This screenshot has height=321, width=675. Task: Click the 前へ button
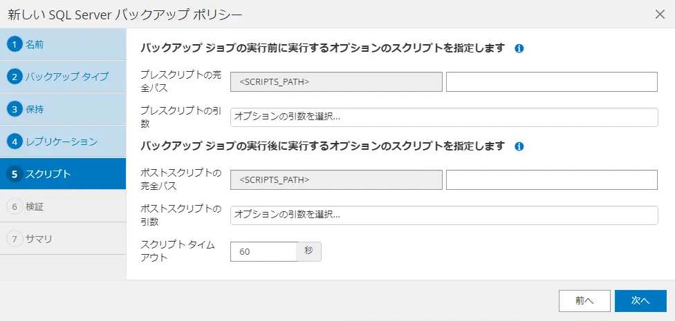point(584,301)
